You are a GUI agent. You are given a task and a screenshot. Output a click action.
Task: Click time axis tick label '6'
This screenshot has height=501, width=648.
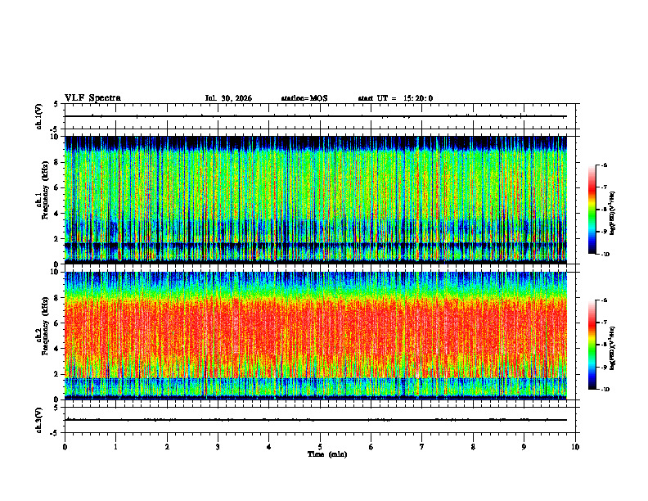[x=371, y=447]
